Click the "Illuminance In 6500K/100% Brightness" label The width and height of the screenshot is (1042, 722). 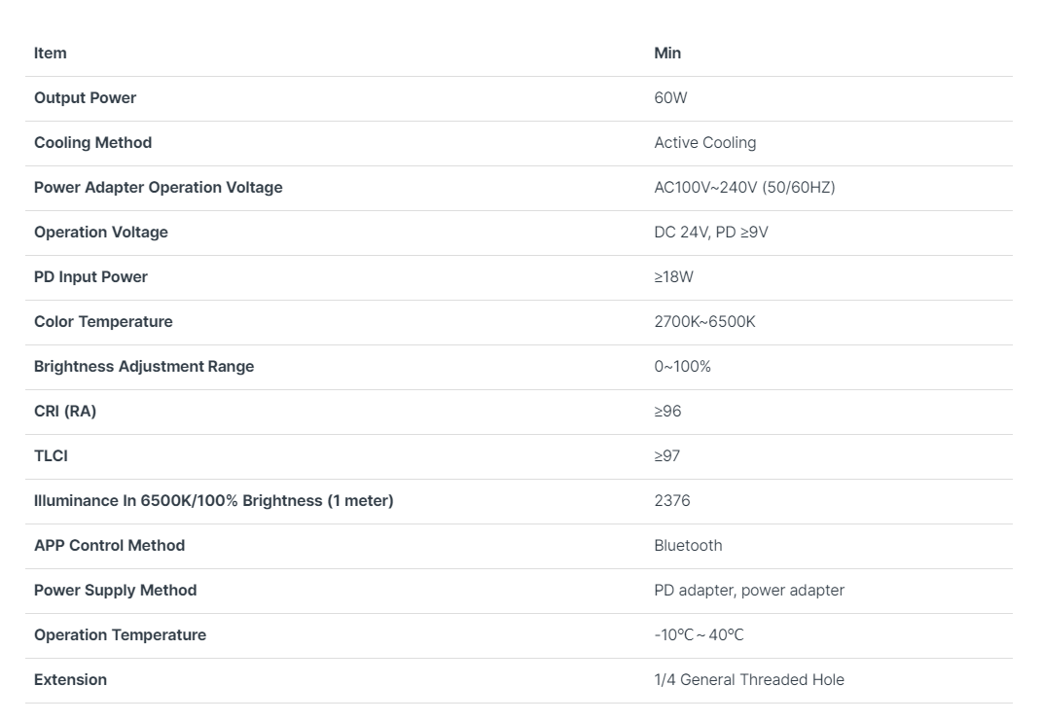(x=213, y=501)
